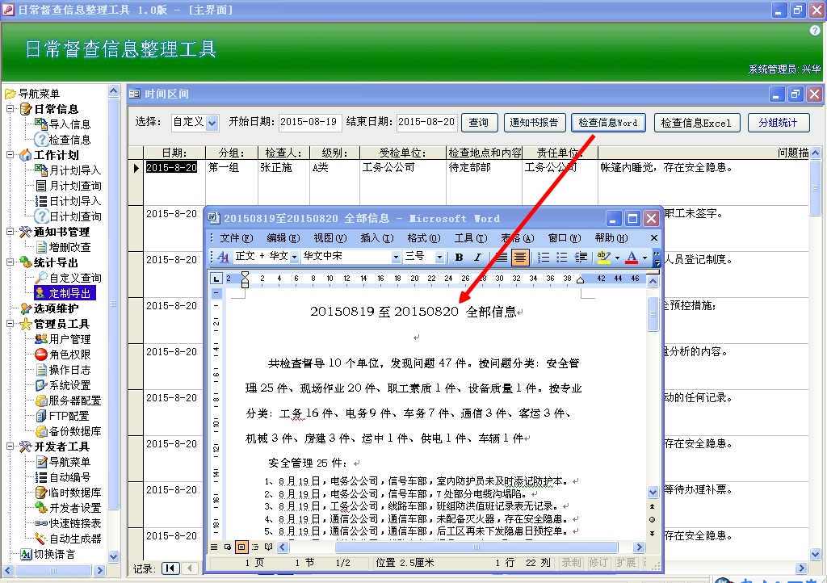Go to first record navigation button
827x583 pixels.
tap(170, 568)
